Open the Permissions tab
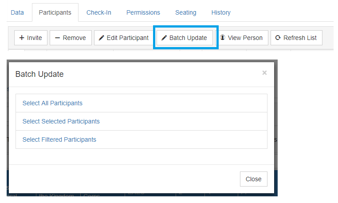338x203 pixels. [x=143, y=12]
